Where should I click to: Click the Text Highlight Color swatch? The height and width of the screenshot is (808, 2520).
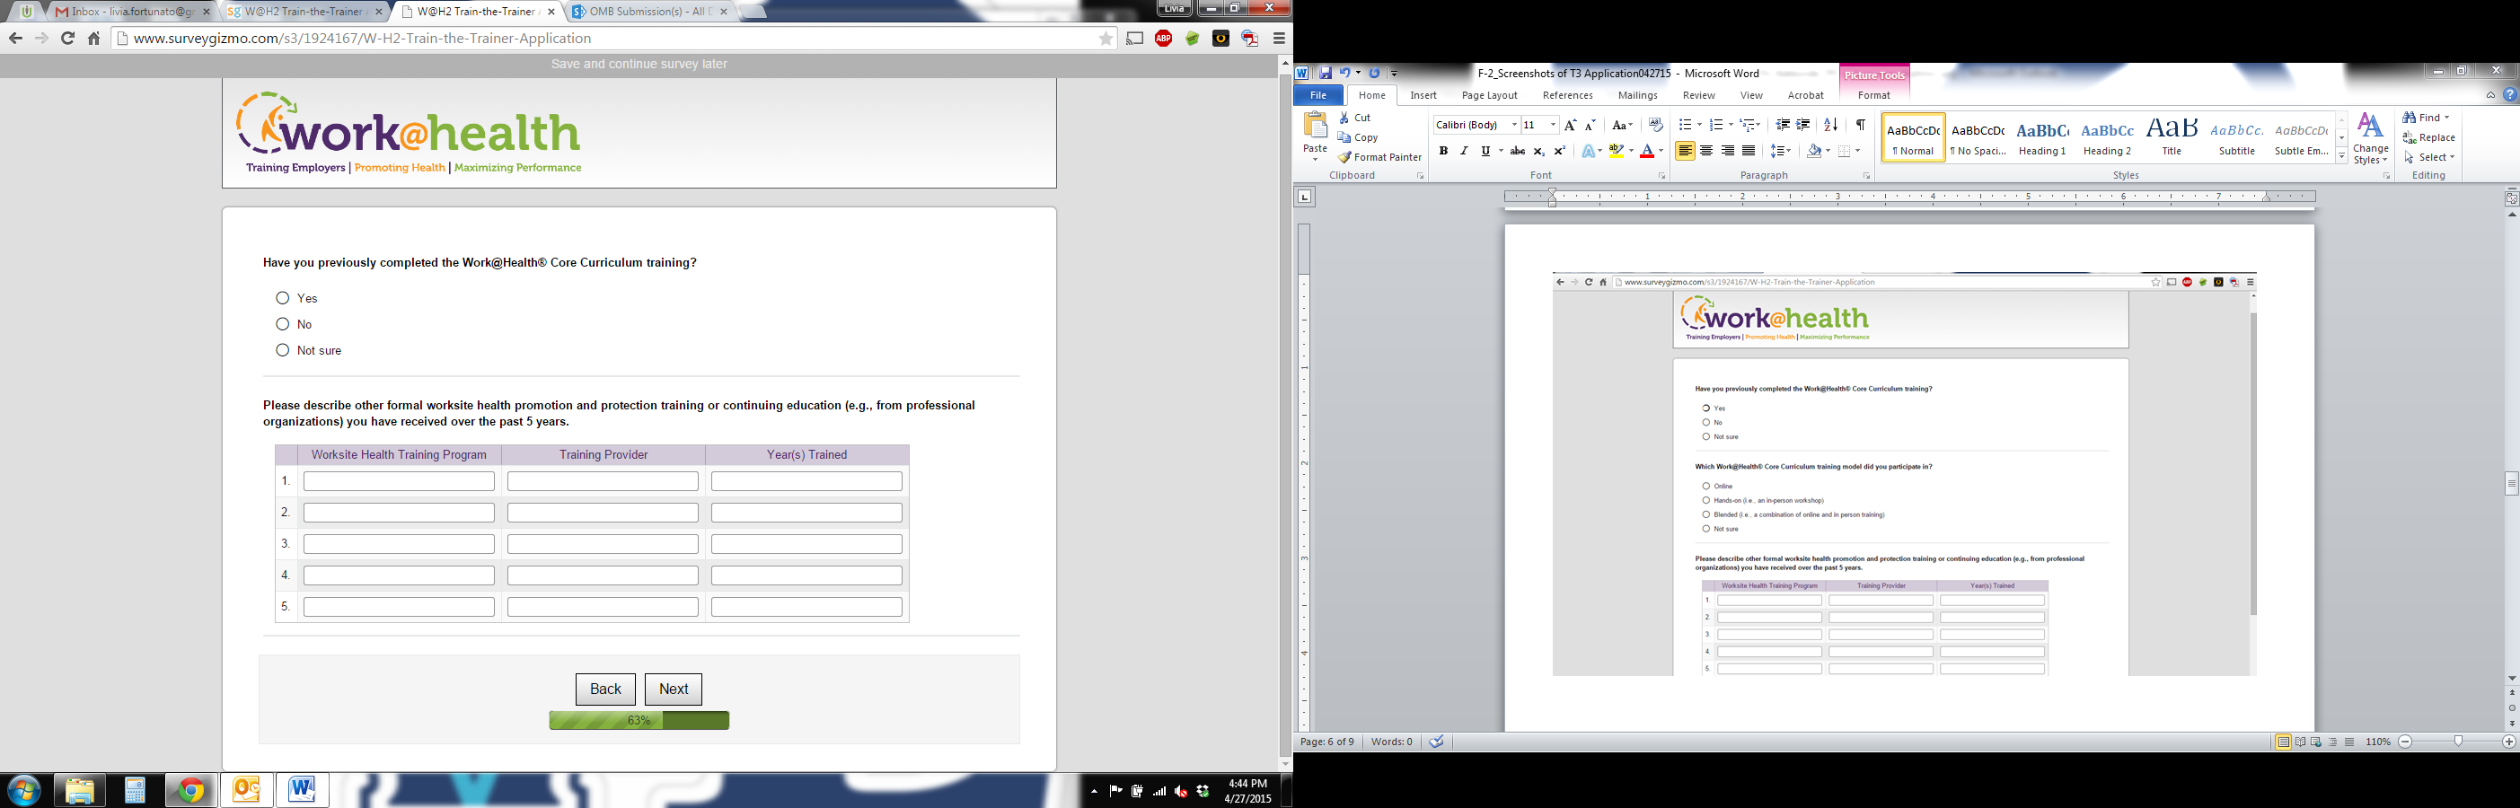(1617, 151)
